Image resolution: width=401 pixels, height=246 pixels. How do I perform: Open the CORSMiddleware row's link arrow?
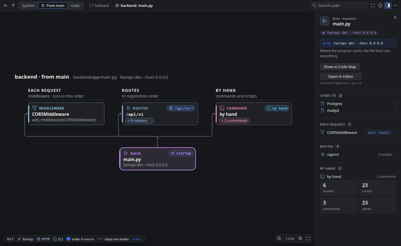(397, 132)
